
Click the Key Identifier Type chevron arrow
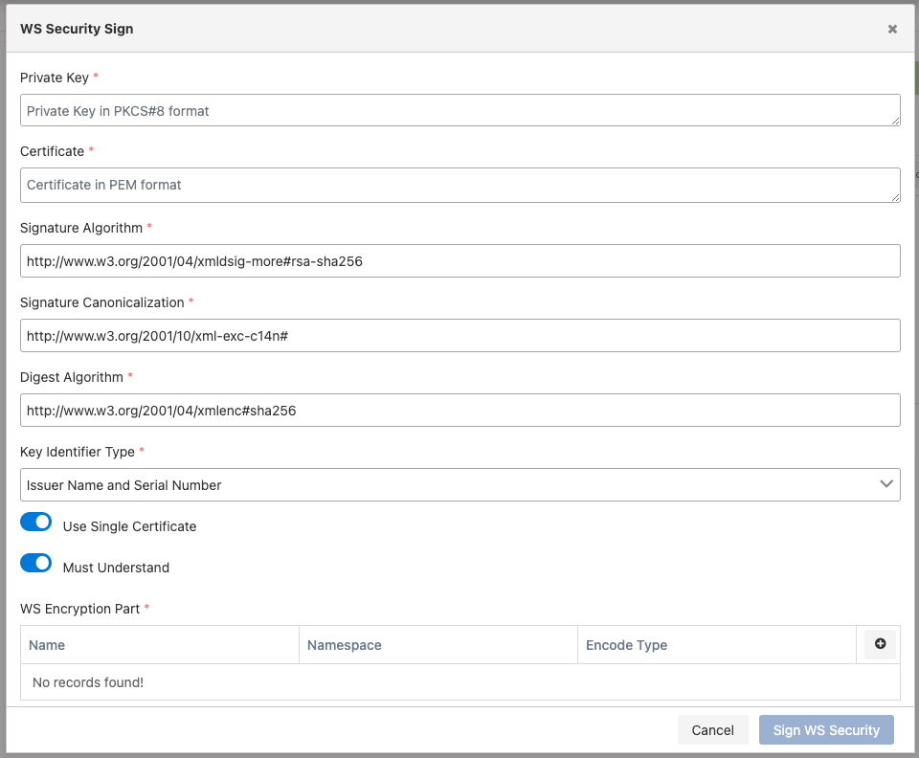click(x=886, y=484)
